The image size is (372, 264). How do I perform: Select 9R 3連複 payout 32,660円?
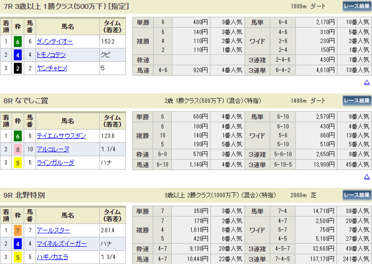click(324, 249)
